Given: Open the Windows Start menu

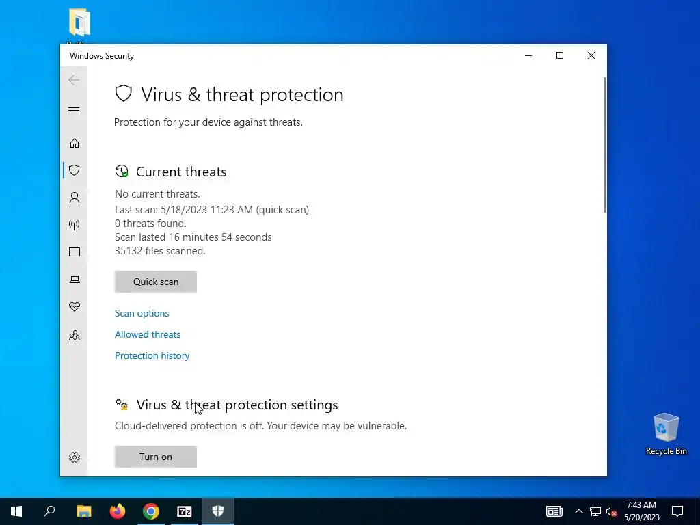Looking at the screenshot, I should pyautogui.click(x=16, y=511).
